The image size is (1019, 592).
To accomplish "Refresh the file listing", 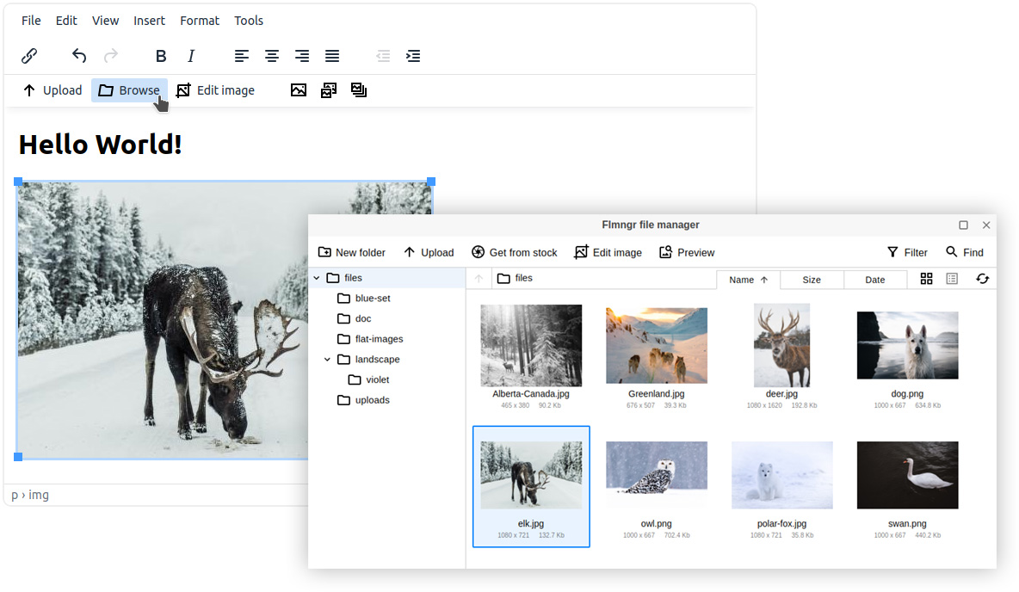I will click(983, 279).
